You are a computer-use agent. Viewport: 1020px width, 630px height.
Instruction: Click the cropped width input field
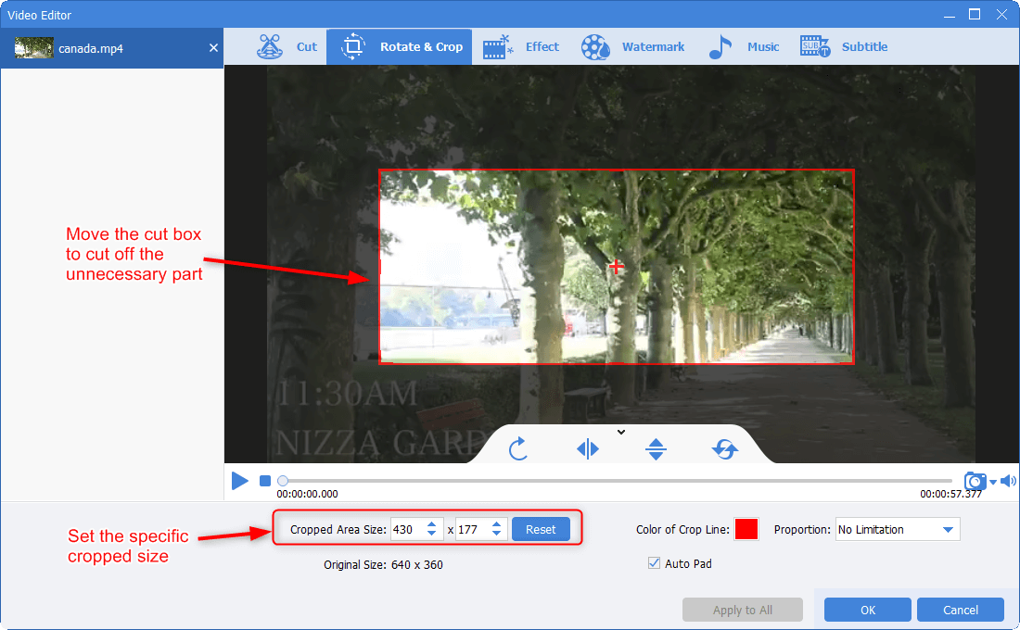(407, 529)
